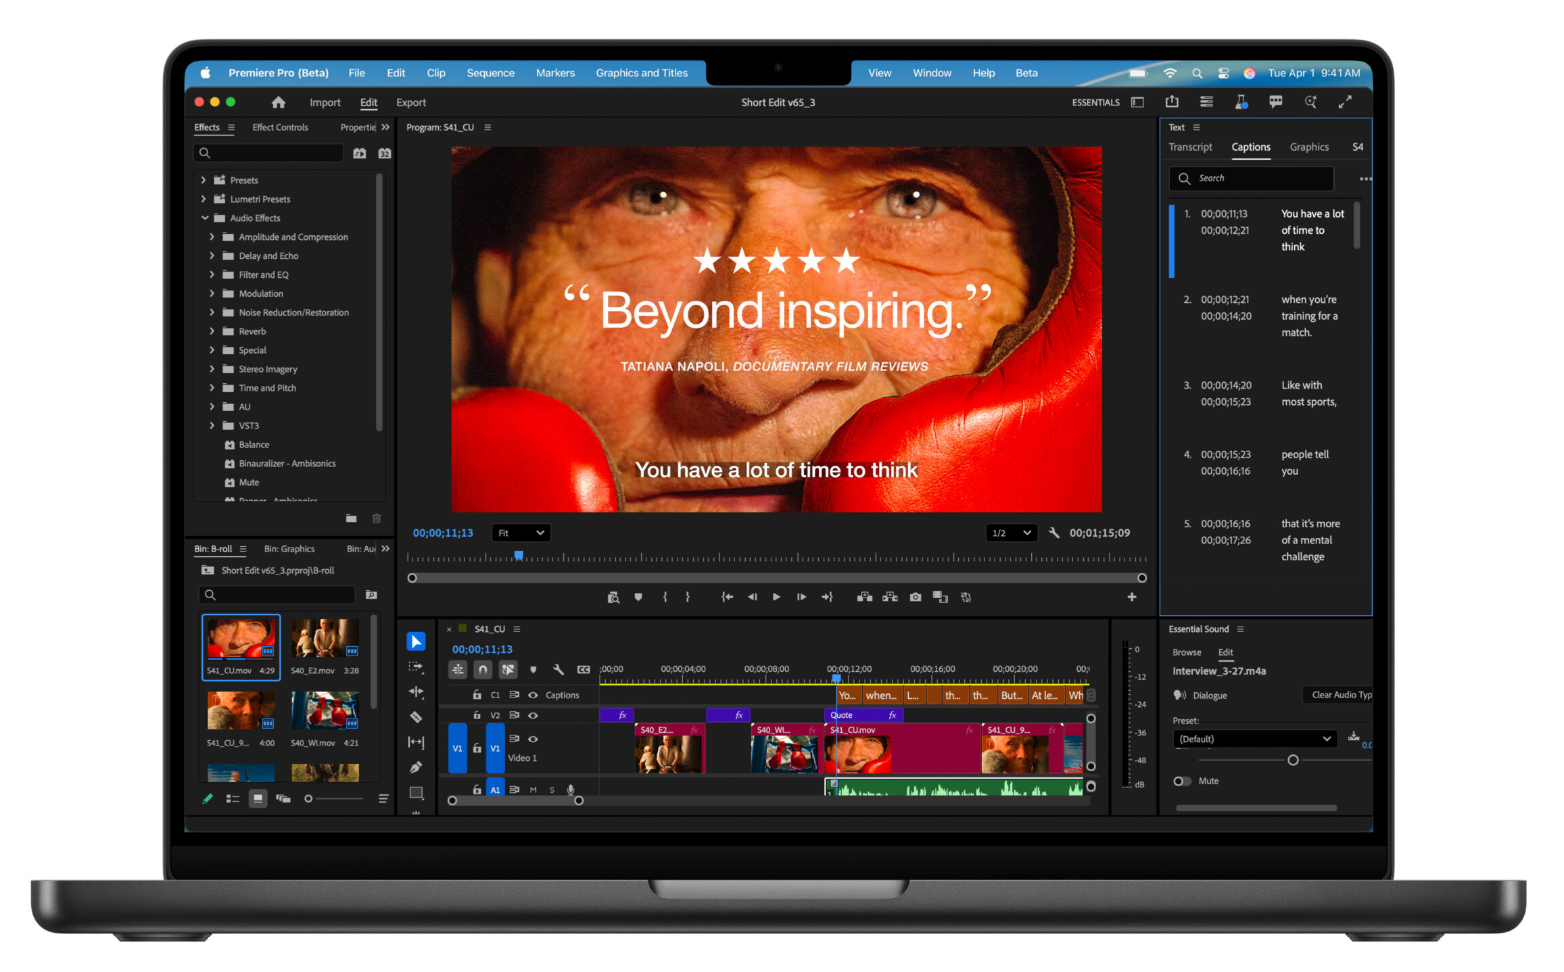Image resolution: width=1564 pixels, height=972 pixels.
Task: Toggle the Mute switch in Essential Sound
Action: coord(1181,781)
